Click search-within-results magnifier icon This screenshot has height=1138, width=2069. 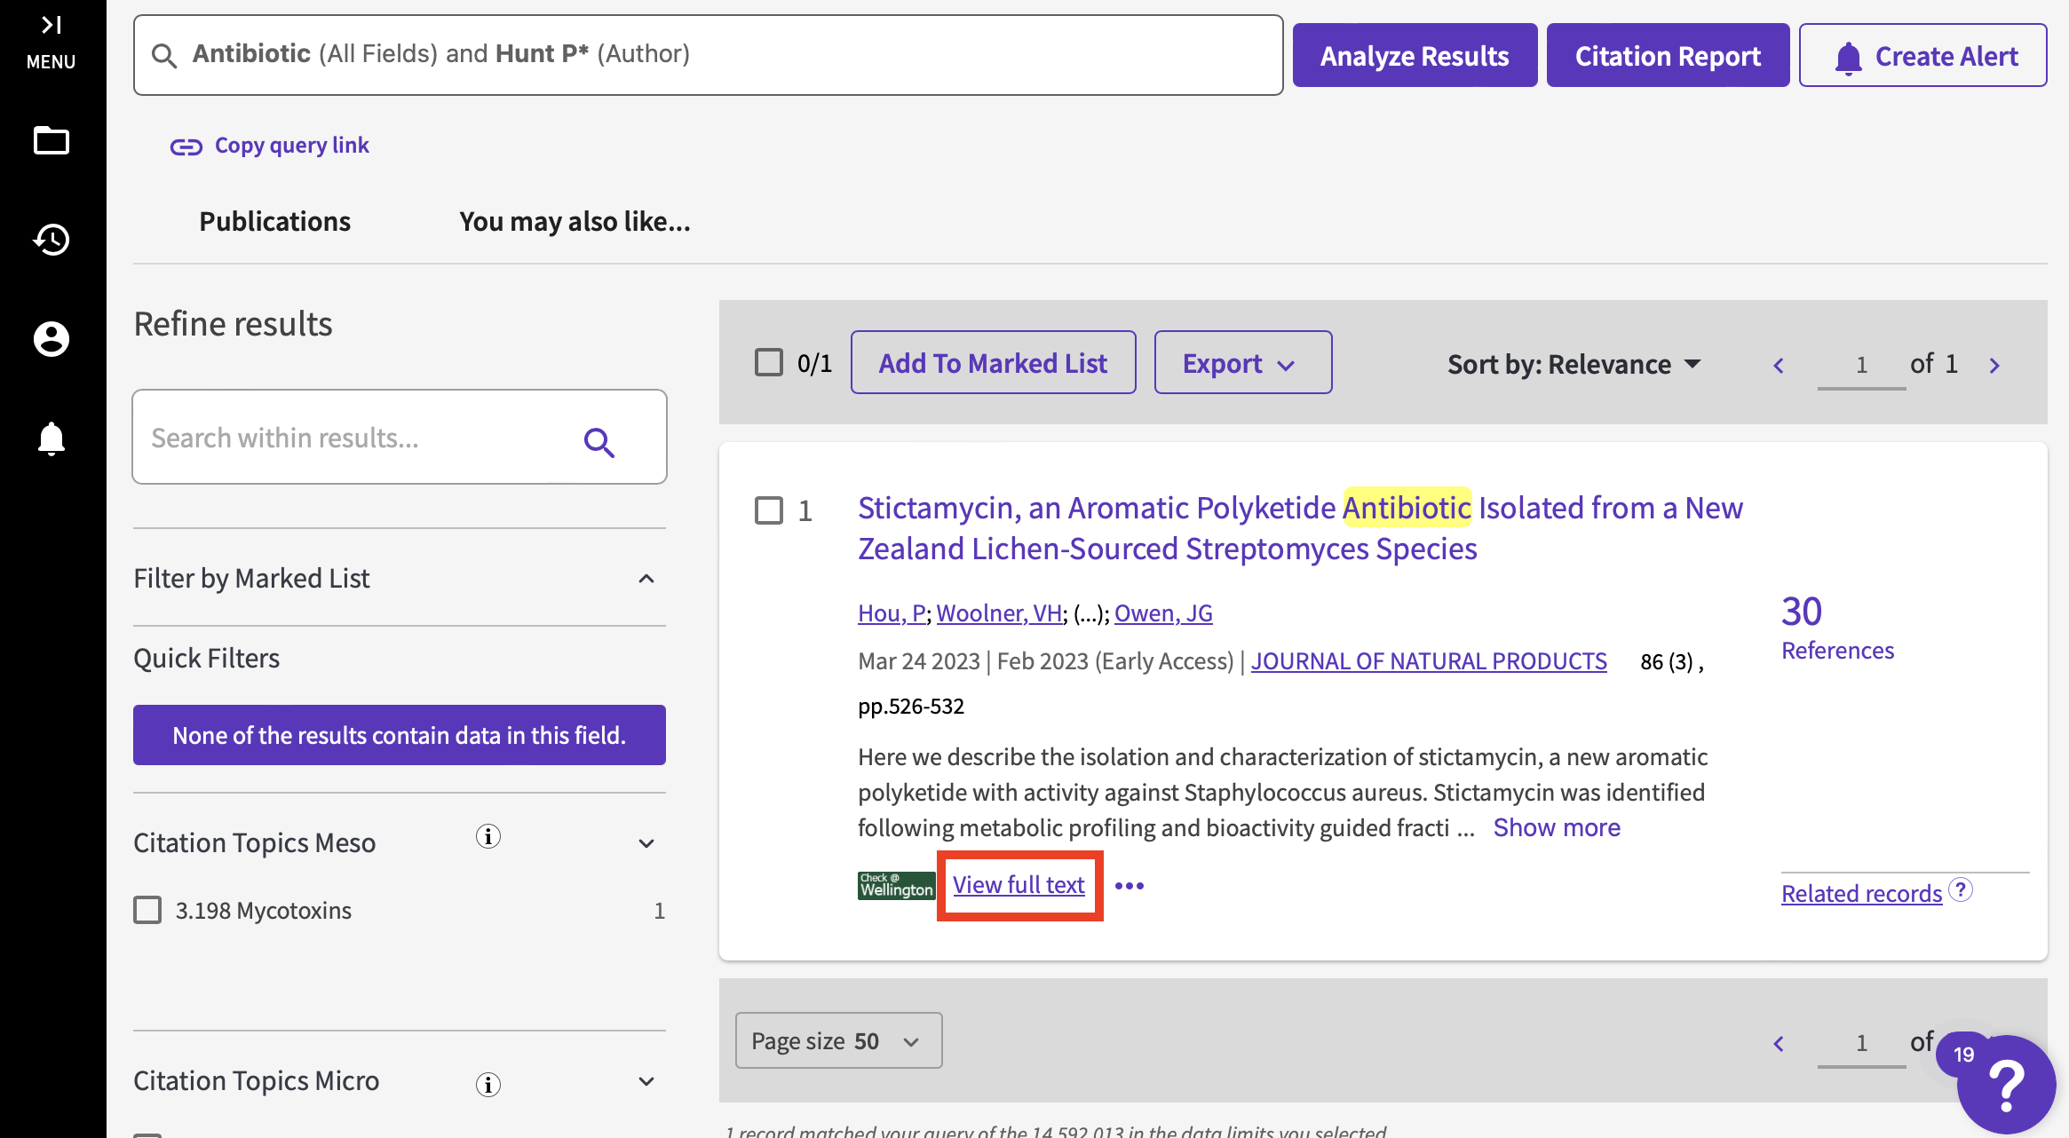[599, 441]
